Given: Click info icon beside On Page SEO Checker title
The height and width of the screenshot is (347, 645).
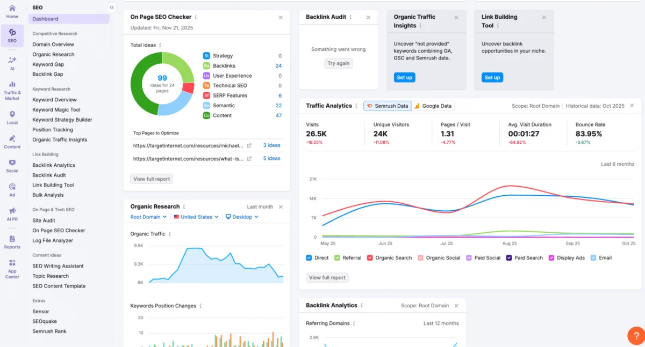Looking at the screenshot, I should click(196, 17).
